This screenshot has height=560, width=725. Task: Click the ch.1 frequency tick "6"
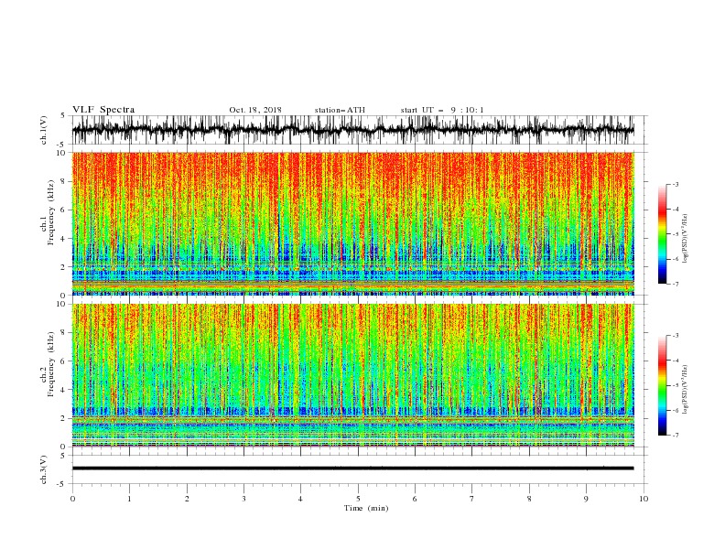tap(63, 210)
